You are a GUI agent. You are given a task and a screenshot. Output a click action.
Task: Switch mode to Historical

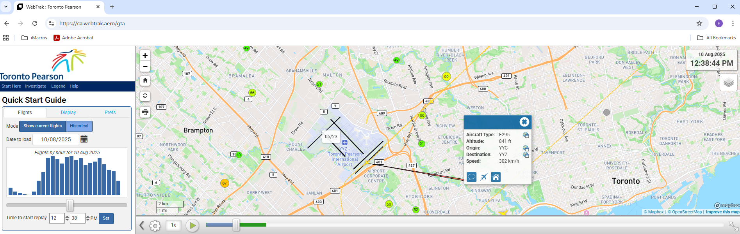(79, 126)
